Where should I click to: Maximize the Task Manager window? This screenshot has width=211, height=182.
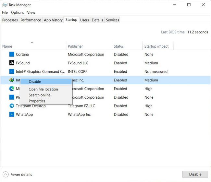[x=189, y=5]
